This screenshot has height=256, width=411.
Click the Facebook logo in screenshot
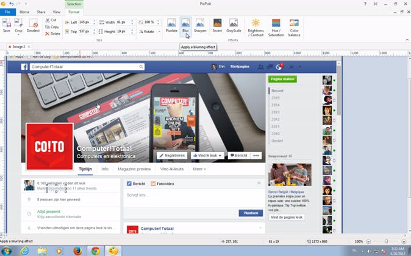pos(24,67)
